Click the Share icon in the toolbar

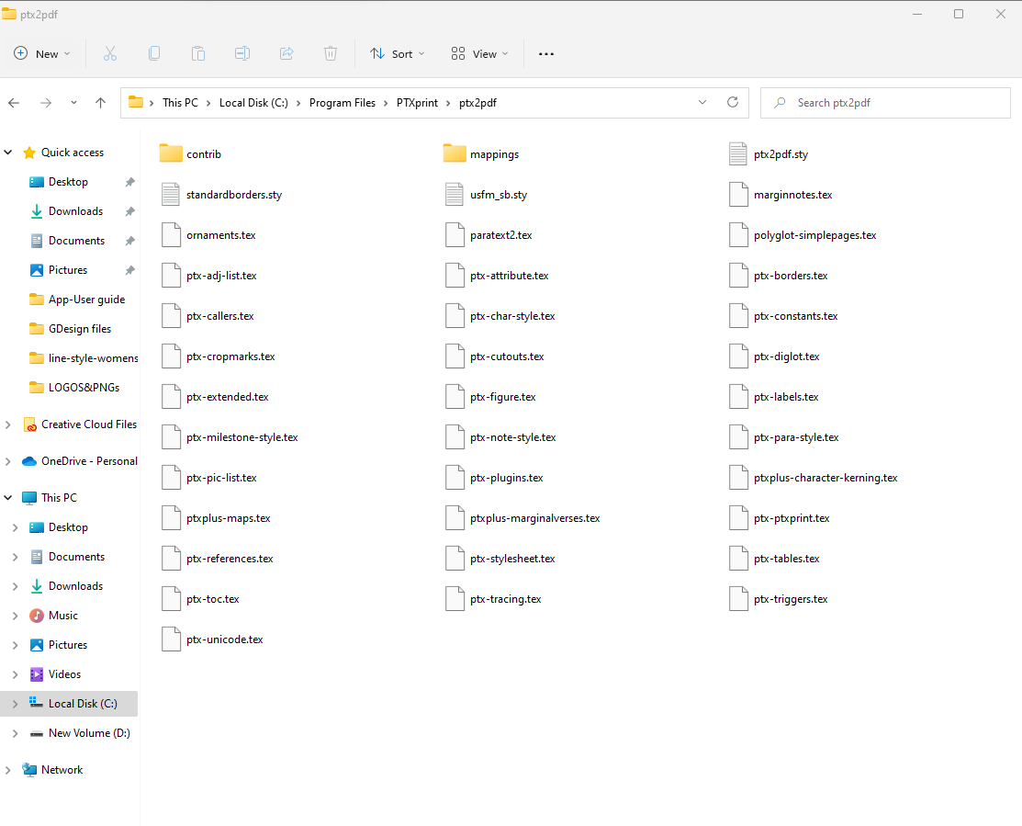(286, 53)
